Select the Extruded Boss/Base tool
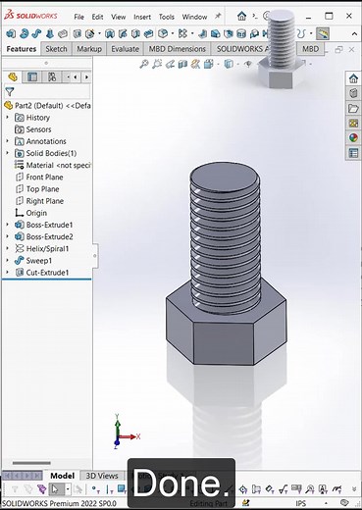This screenshot has height=510, width=362. pos(11,33)
